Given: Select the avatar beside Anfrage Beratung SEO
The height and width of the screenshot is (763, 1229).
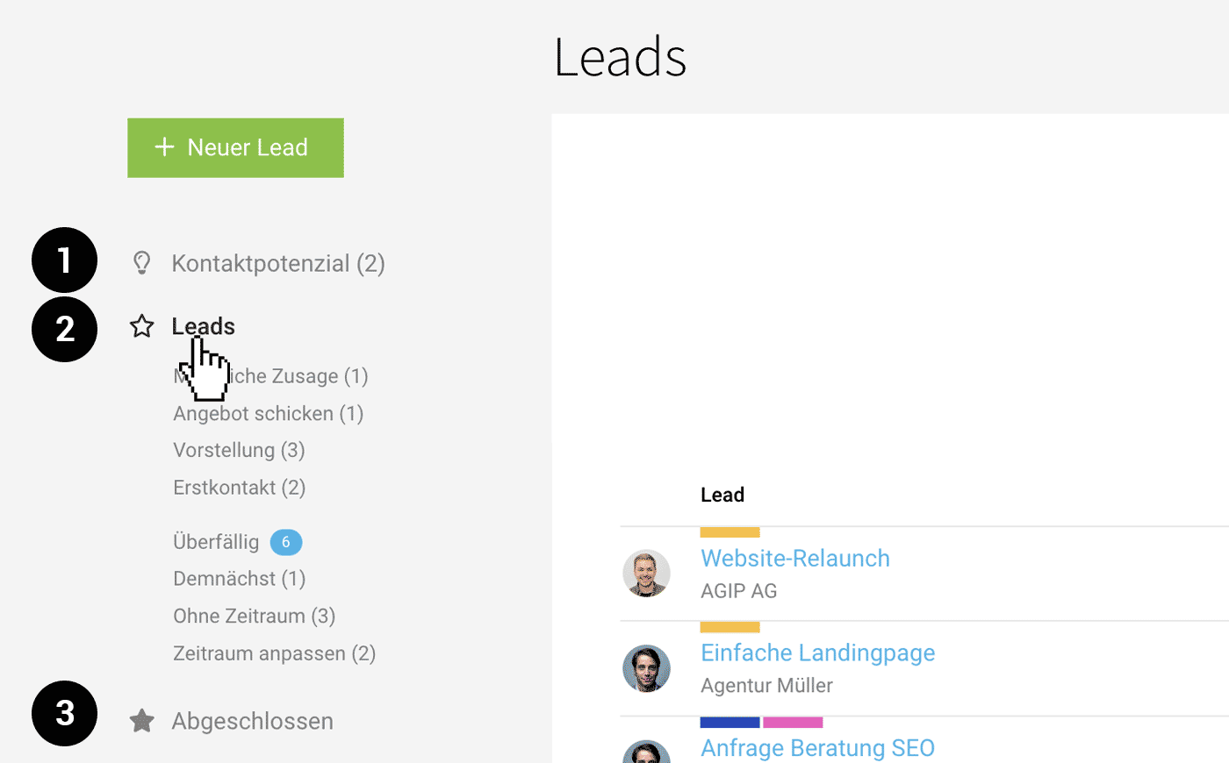Looking at the screenshot, I should pyautogui.click(x=647, y=754).
